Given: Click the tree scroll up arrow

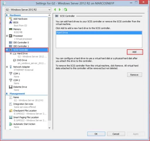Looking at the screenshot, I should tap(50, 15).
